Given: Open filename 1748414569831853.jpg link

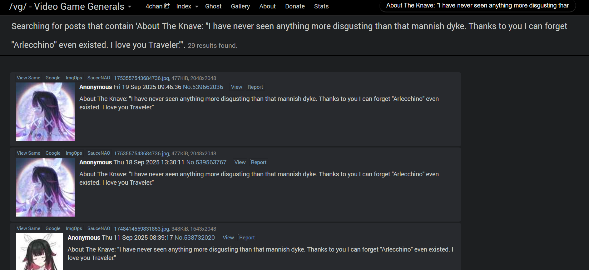Looking at the screenshot, I should (141, 229).
